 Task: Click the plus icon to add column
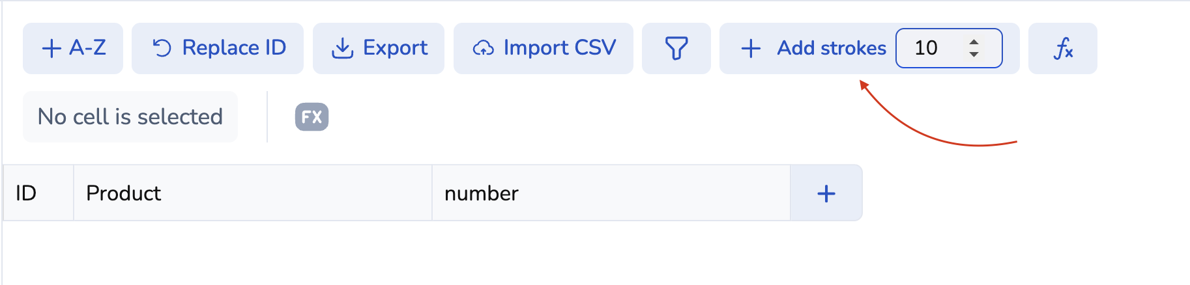click(x=826, y=193)
